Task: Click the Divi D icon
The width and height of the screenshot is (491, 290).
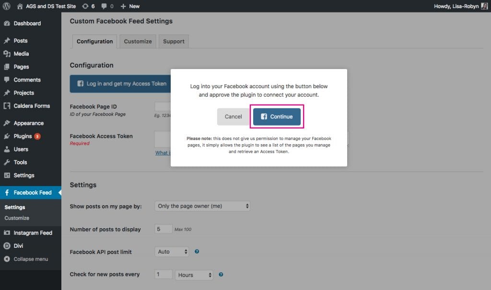Action: click(7, 246)
